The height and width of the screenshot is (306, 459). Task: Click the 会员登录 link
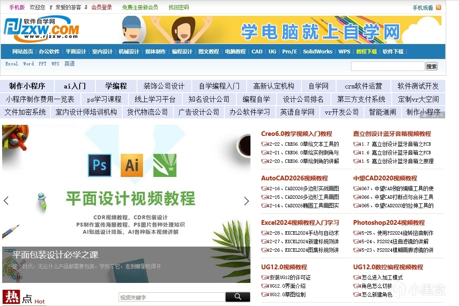pyautogui.click(x=101, y=7)
